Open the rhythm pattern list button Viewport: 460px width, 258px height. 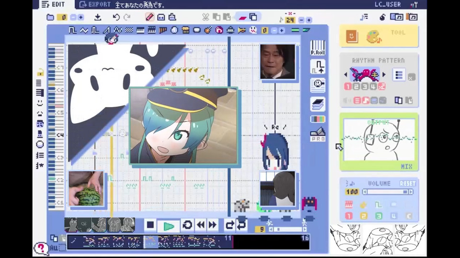point(399,75)
